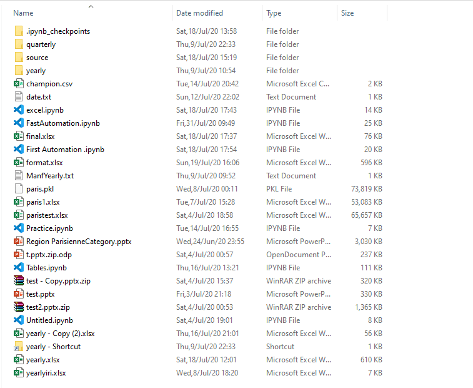Image resolution: width=473 pixels, height=388 pixels.
Task: Select the file name Region ParisienneCategory.pptx
Action: [79, 242]
